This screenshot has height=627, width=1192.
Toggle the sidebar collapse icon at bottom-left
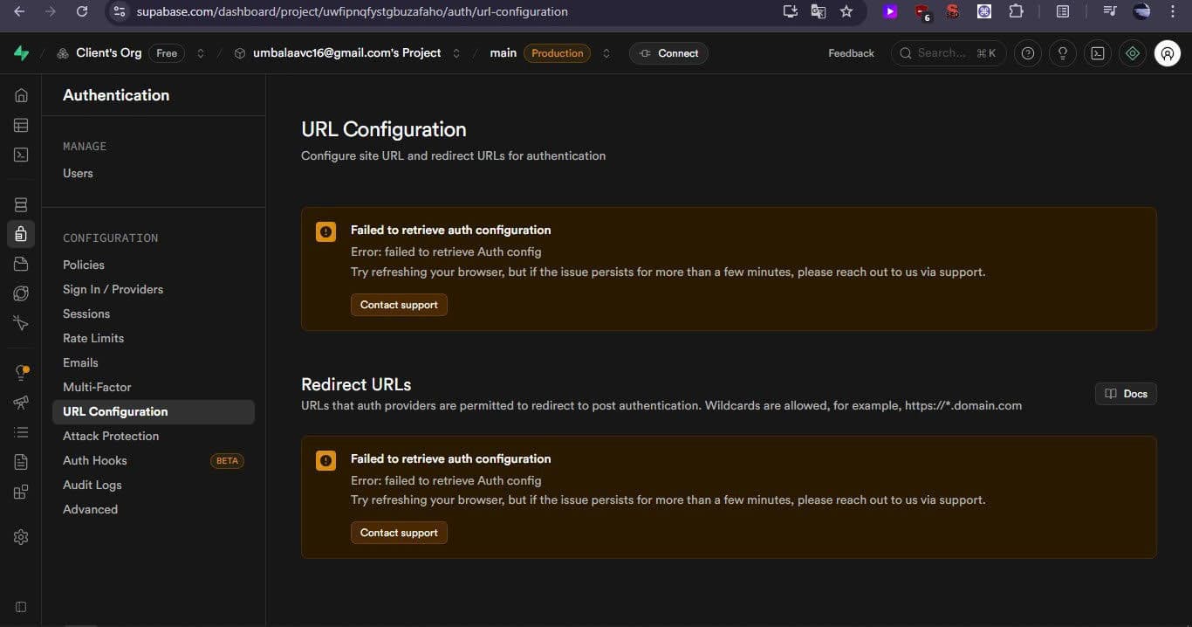coord(21,607)
